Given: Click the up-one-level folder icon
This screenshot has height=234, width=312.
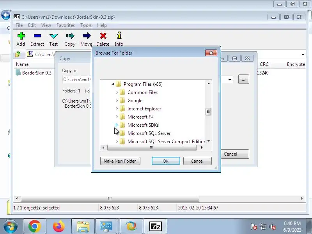Looking at the screenshot, I should pos(18,54).
